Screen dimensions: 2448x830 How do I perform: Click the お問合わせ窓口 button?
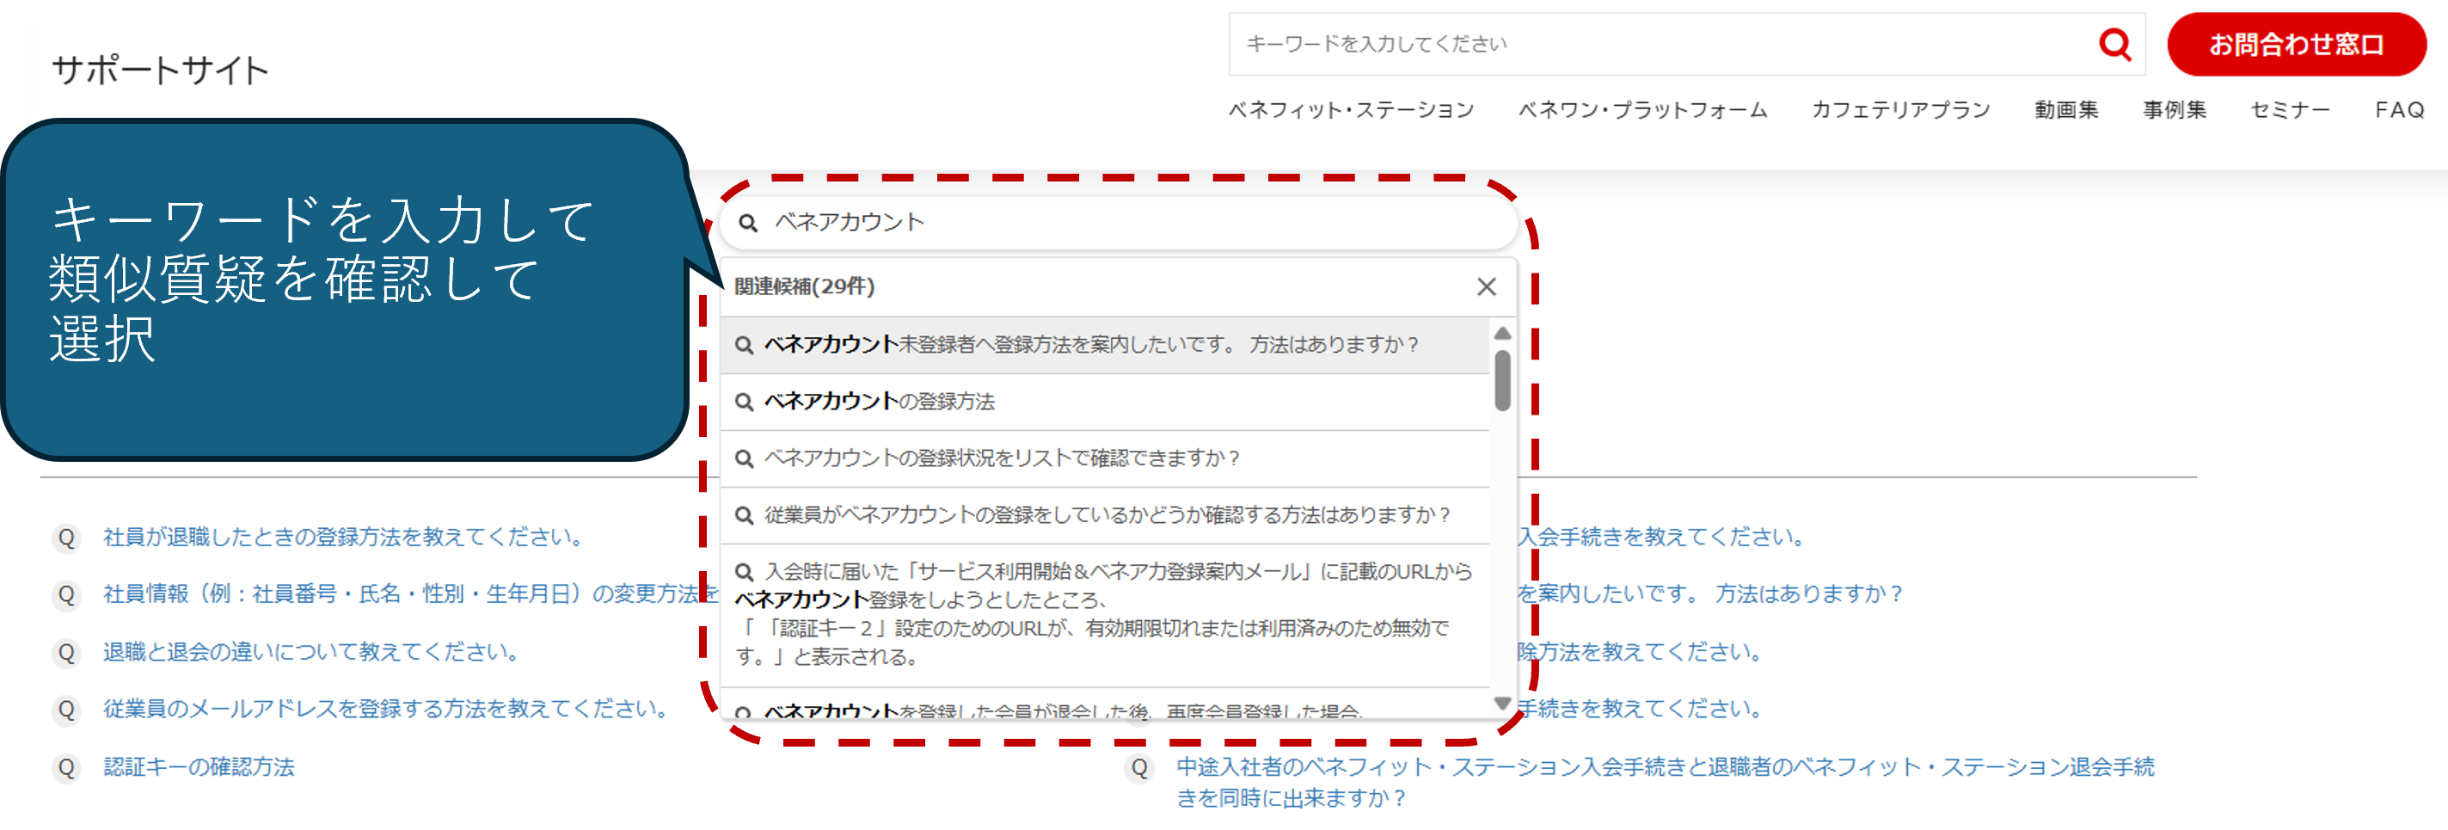point(2296,44)
